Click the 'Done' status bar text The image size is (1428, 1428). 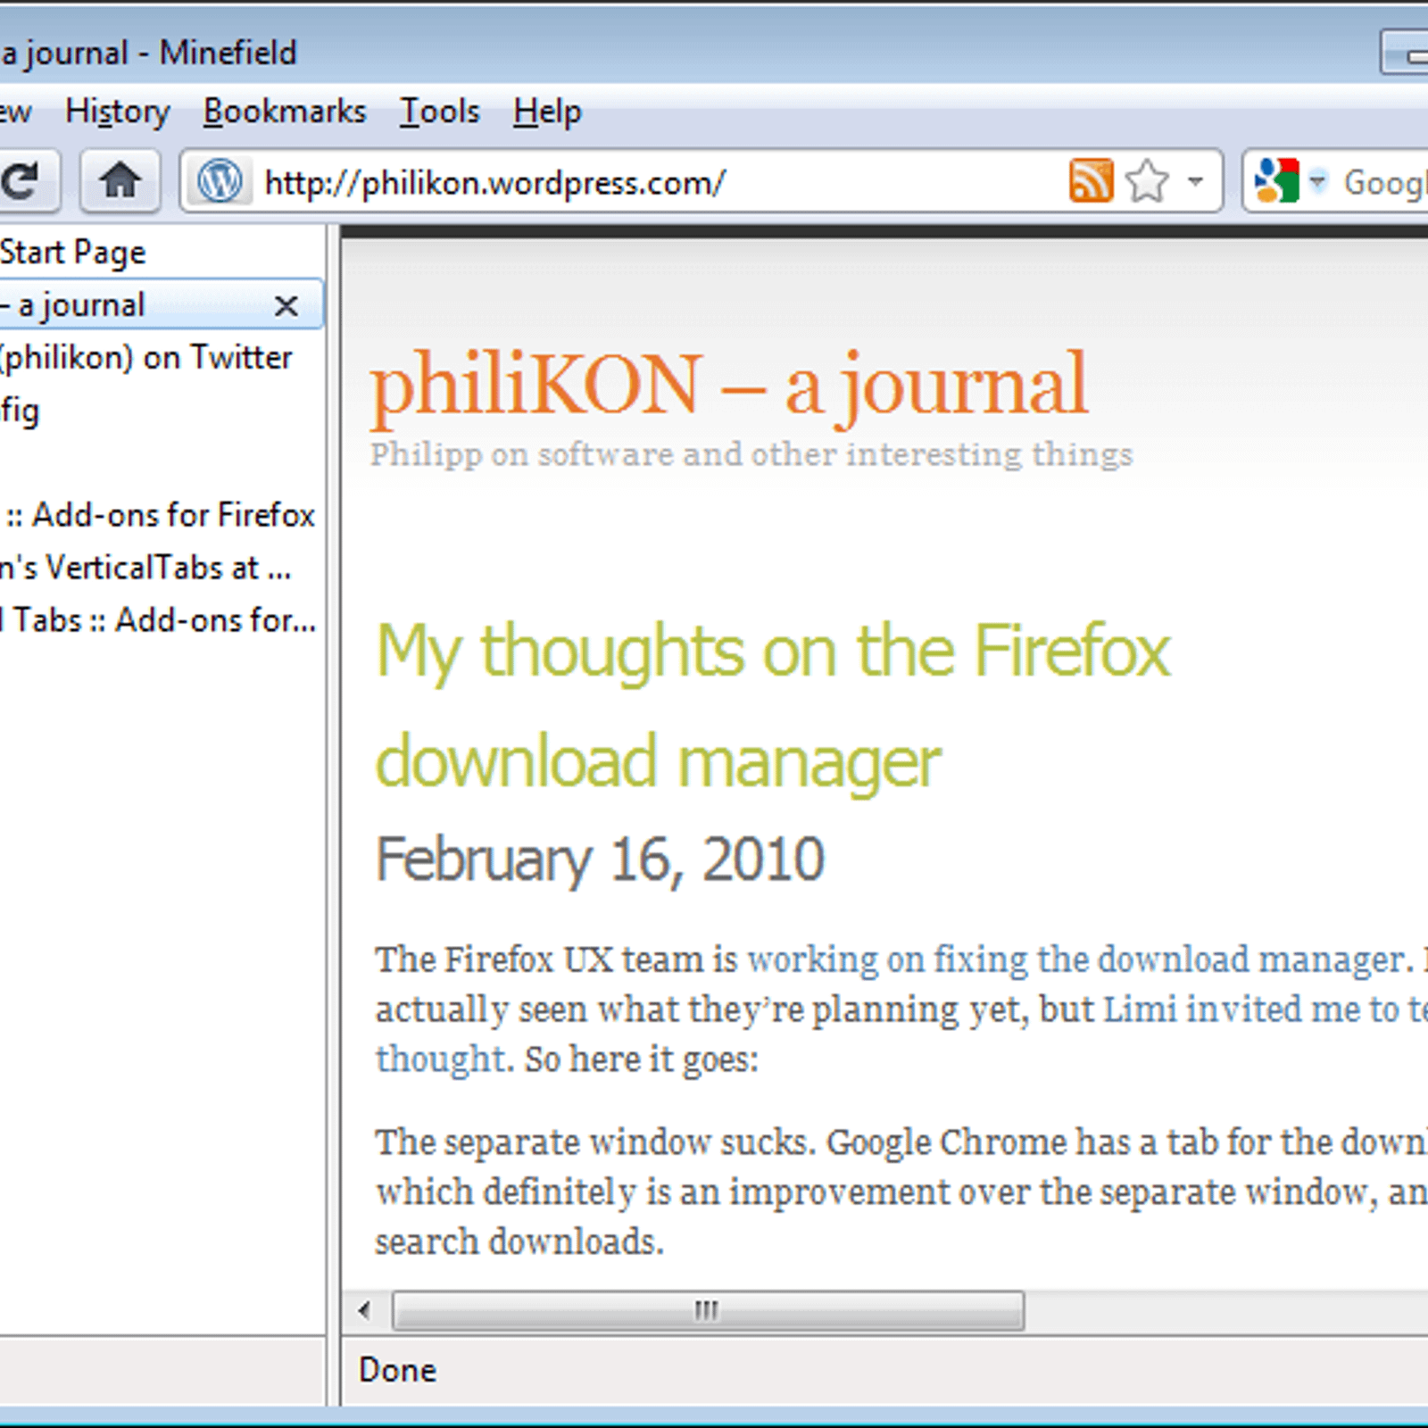tap(397, 1371)
